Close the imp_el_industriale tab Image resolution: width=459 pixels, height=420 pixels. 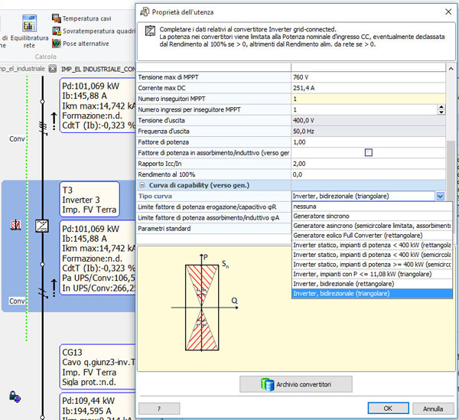pos(52,69)
